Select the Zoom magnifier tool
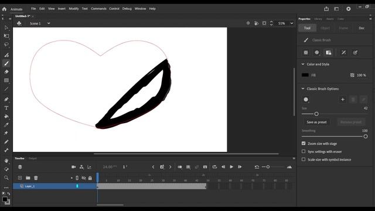This screenshot has width=375, height=211. coord(6,178)
